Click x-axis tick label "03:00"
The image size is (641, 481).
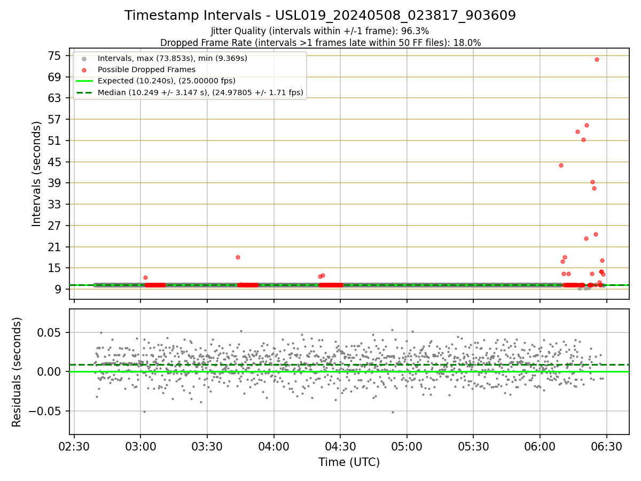click(140, 446)
